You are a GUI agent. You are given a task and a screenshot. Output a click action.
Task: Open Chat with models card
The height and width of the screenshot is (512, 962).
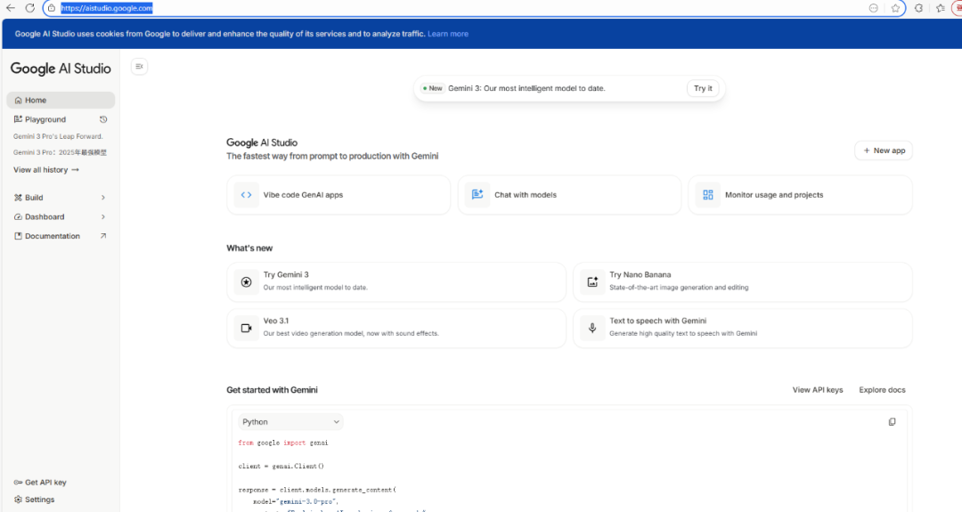coord(569,195)
